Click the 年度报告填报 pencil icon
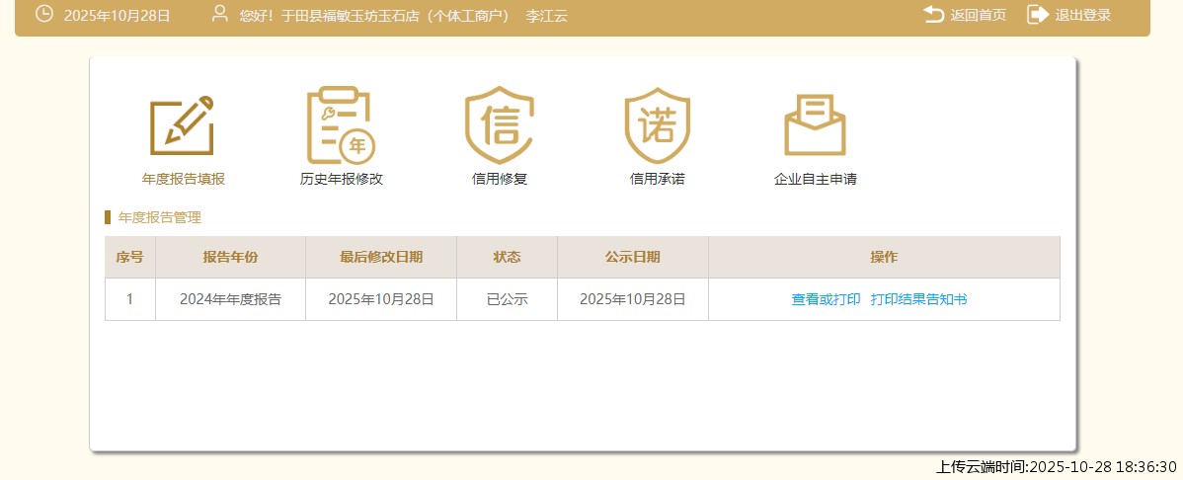The height and width of the screenshot is (480, 1183). click(x=183, y=126)
